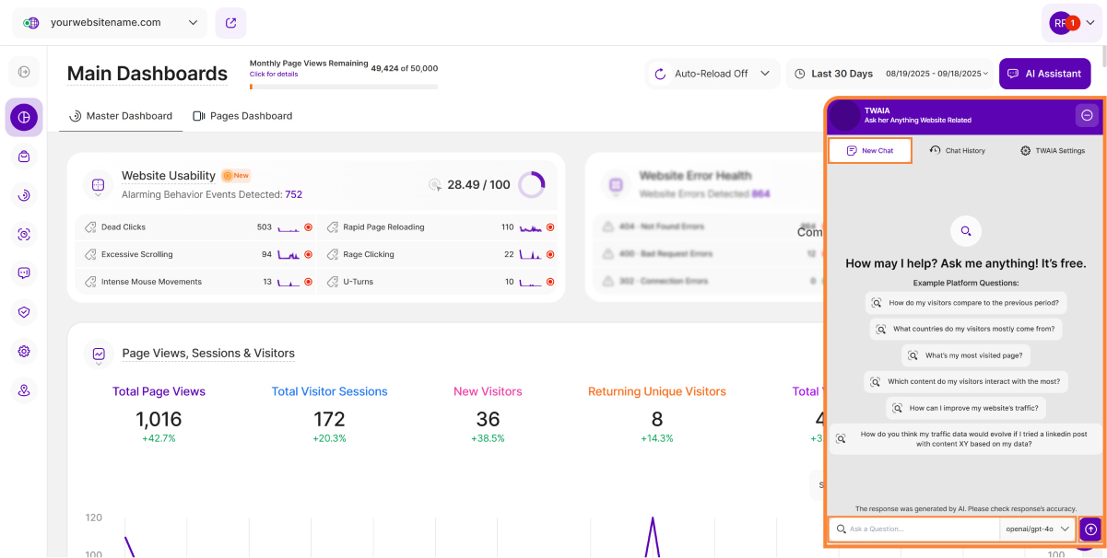The width and height of the screenshot is (1107, 558).
Task: Click the Ask a Question input field
Action: pyautogui.click(x=922, y=529)
